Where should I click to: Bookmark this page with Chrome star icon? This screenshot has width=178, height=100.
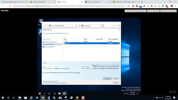[x=128, y=6]
